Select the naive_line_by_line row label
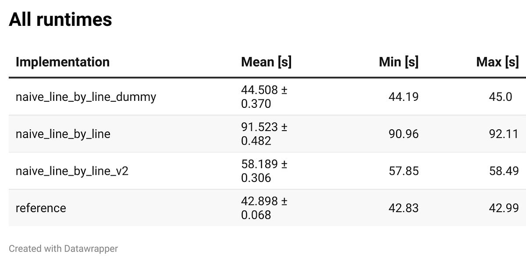The image size is (526, 263). pyautogui.click(x=63, y=134)
